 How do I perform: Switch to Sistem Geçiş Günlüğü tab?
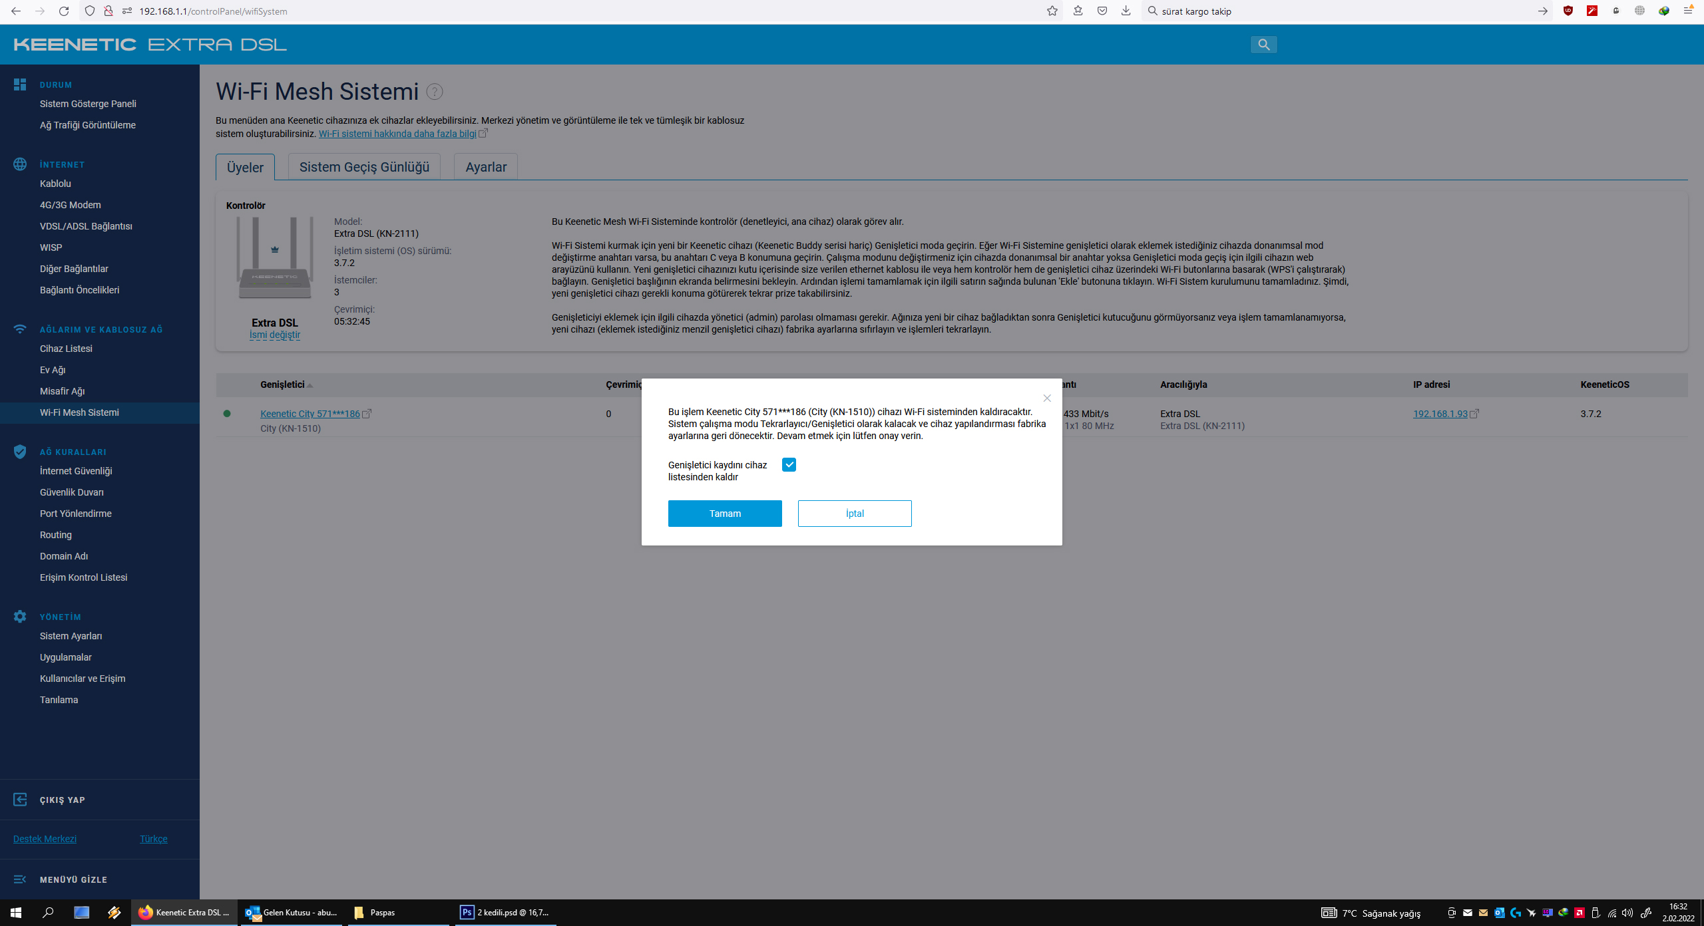tap(364, 167)
